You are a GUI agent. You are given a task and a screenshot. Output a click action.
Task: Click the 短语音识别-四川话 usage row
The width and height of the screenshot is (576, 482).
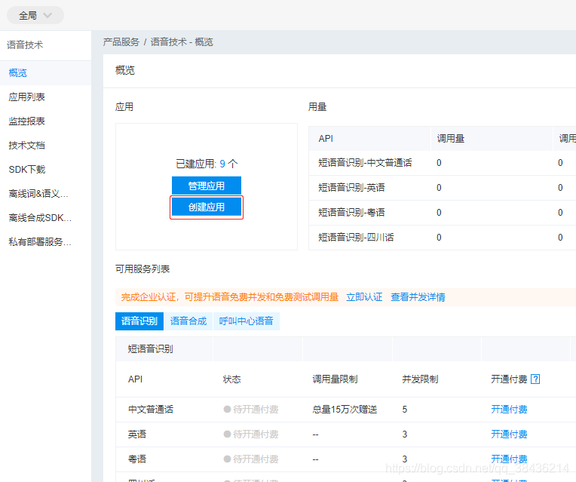point(443,238)
